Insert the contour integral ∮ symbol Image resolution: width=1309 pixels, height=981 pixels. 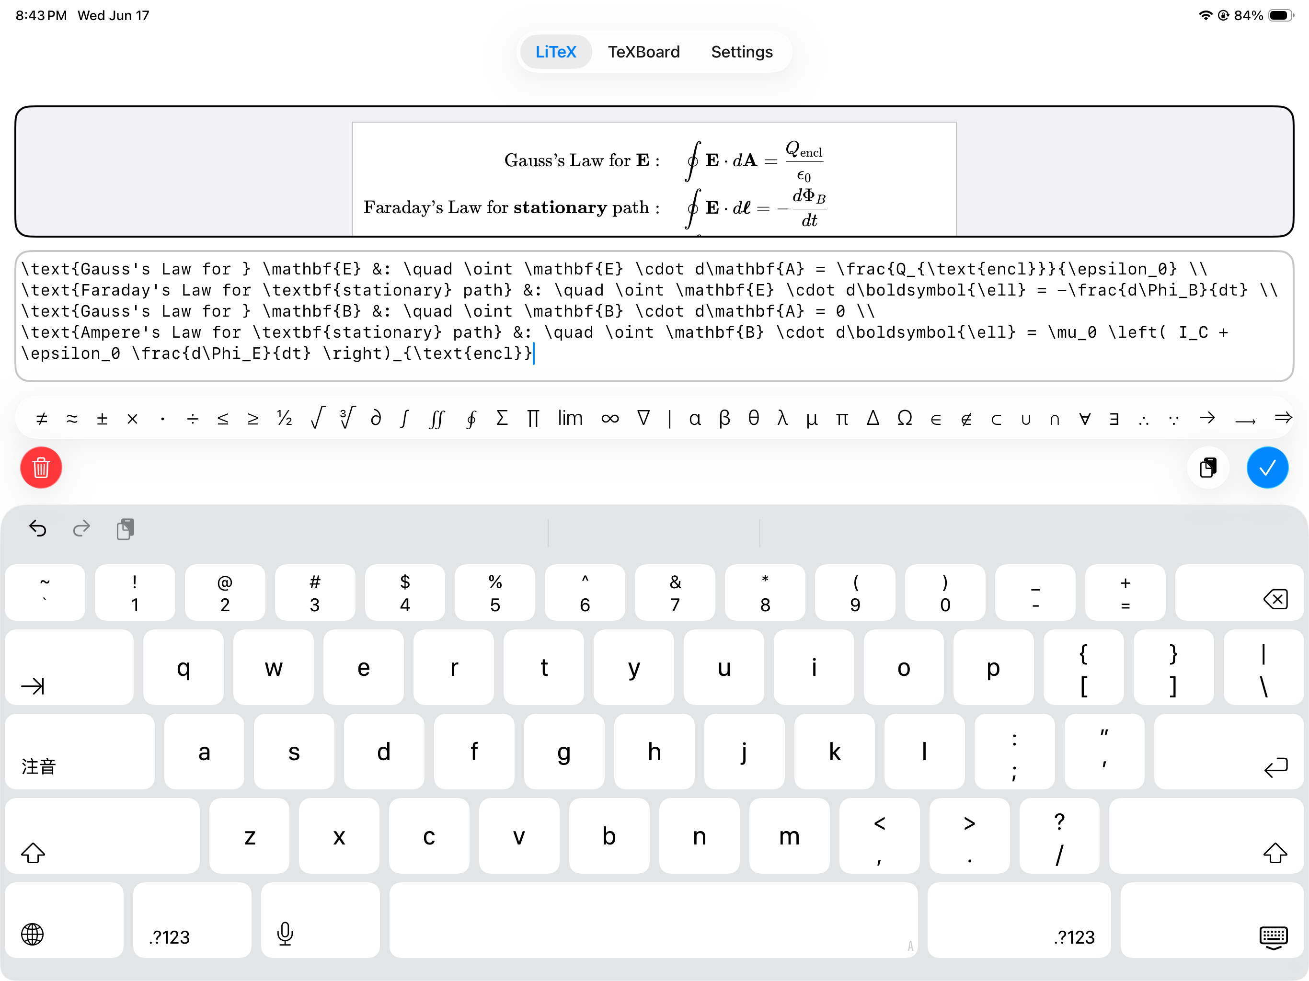coord(471,419)
